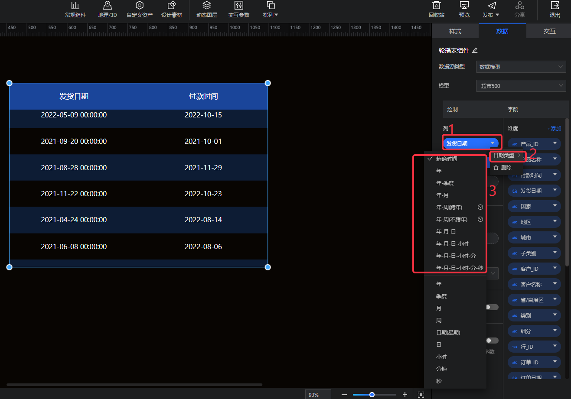Switch to the 样式 tab

pos(455,31)
